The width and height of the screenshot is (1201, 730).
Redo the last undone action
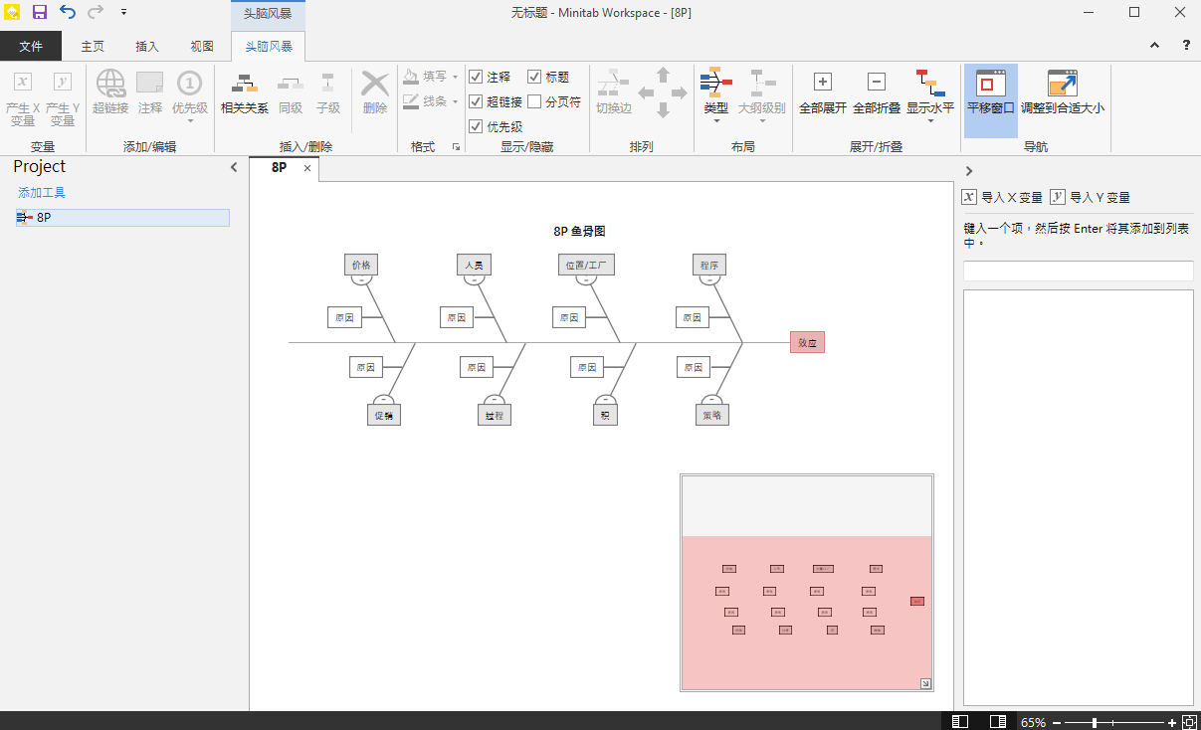coord(96,12)
